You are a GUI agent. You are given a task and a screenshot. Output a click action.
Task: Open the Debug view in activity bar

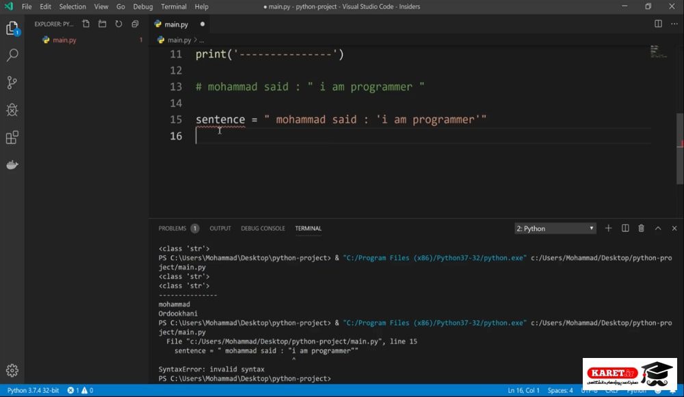click(12, 110)
